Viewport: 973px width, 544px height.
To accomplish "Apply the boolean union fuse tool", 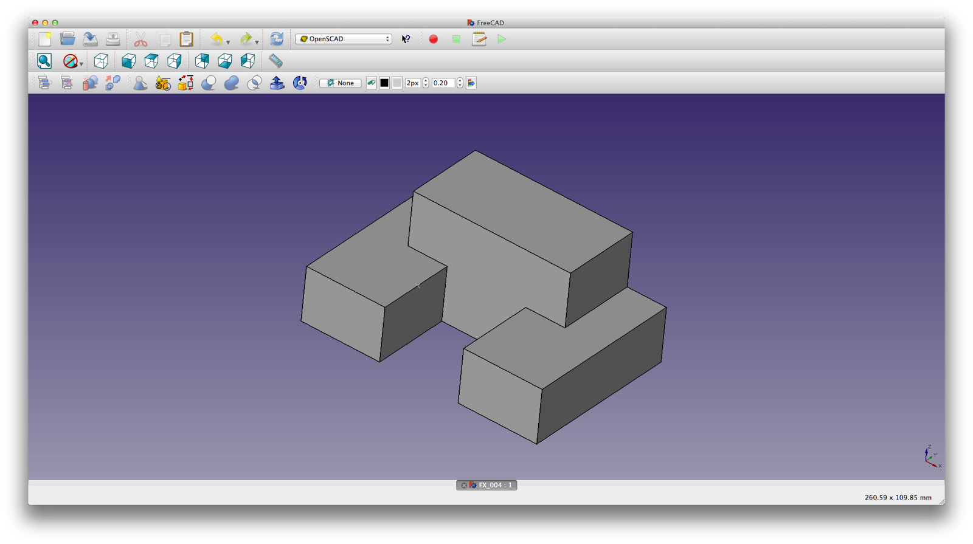I will (231, 83).
